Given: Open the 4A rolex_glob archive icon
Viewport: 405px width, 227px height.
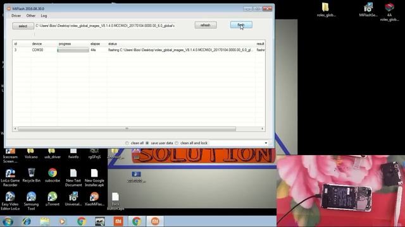Looking at the screenshot, I should (389, 12).
